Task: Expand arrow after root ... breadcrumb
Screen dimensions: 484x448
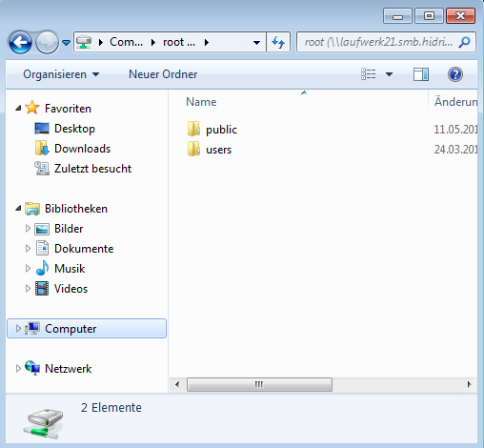Action: click(x=207, y=42)
